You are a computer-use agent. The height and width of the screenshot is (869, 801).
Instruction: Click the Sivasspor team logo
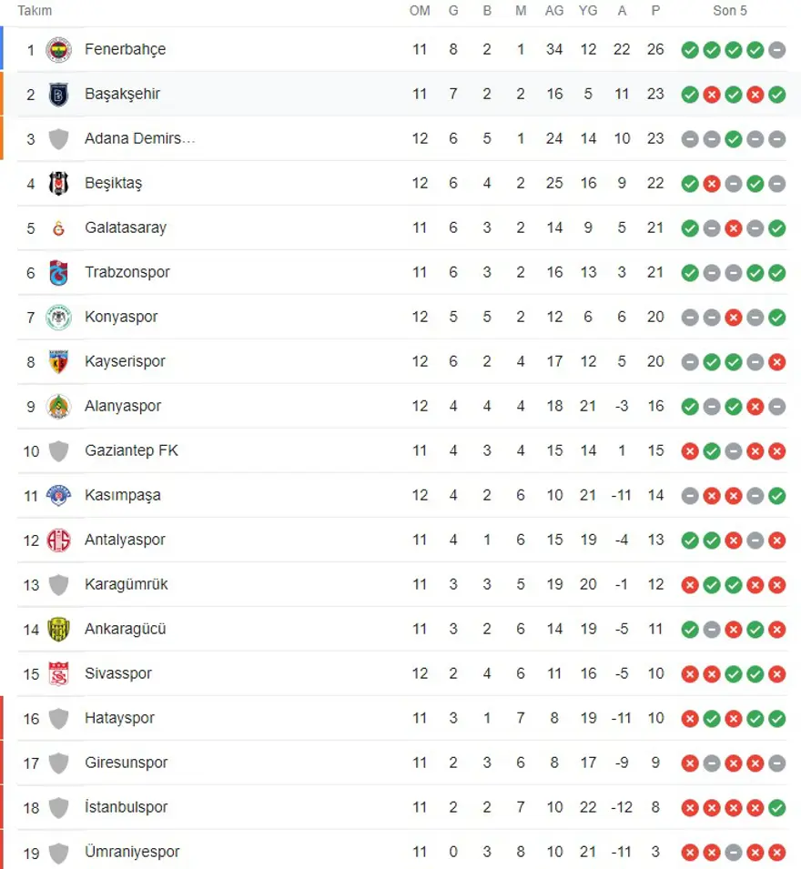click(58, 673)
